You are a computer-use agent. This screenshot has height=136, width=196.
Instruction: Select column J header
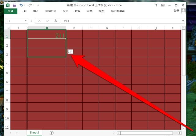click(156, 28)
